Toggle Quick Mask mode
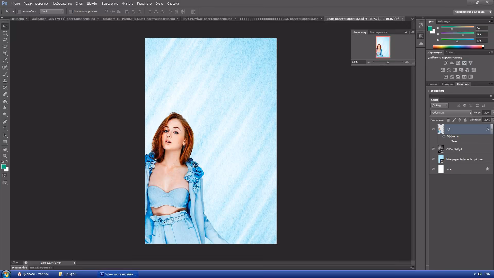This screenshot has height=278, width=494. pos(5,176)
